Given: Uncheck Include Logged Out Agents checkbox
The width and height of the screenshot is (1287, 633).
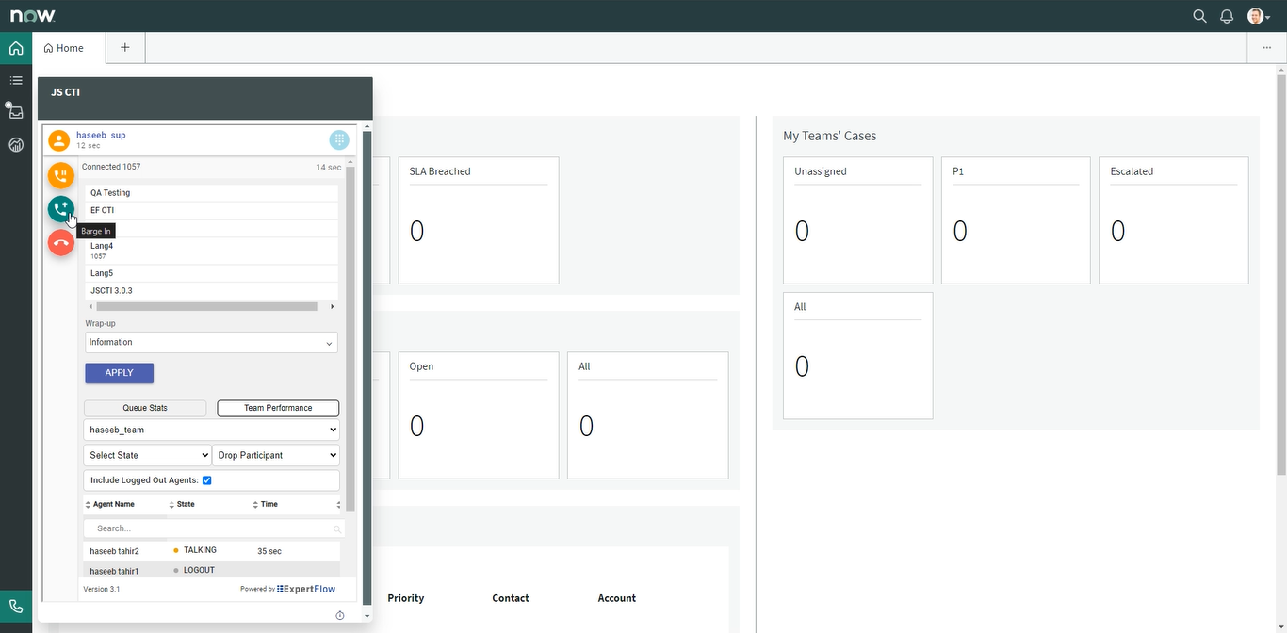Looking at the screenshot, I should [207, 480].
